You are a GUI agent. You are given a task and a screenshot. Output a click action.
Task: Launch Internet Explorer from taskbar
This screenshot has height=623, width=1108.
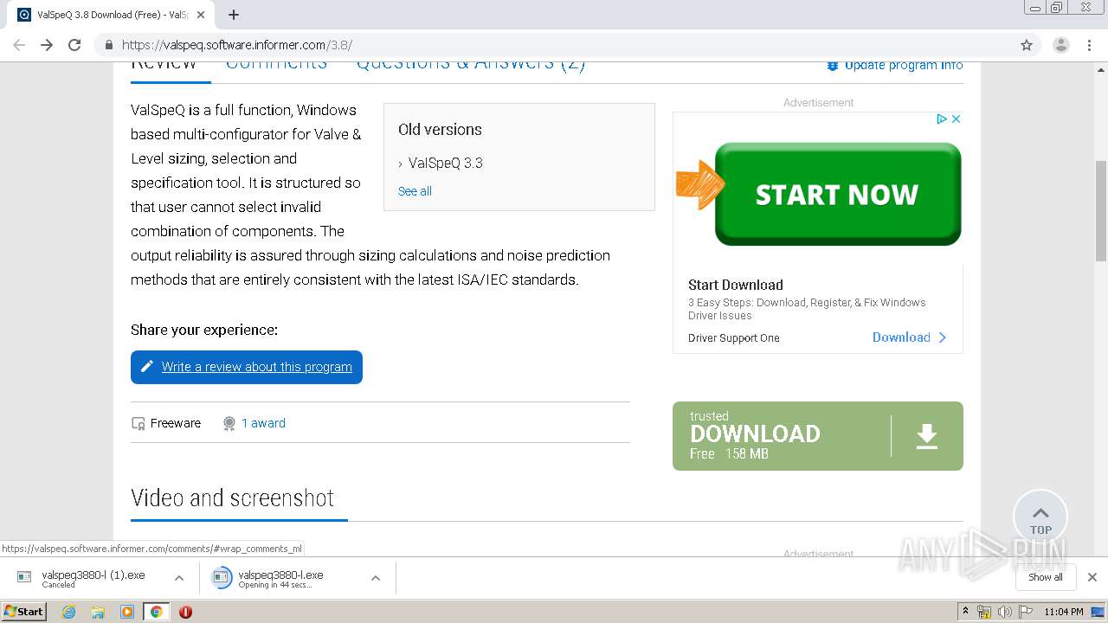(x=69, y=612)
